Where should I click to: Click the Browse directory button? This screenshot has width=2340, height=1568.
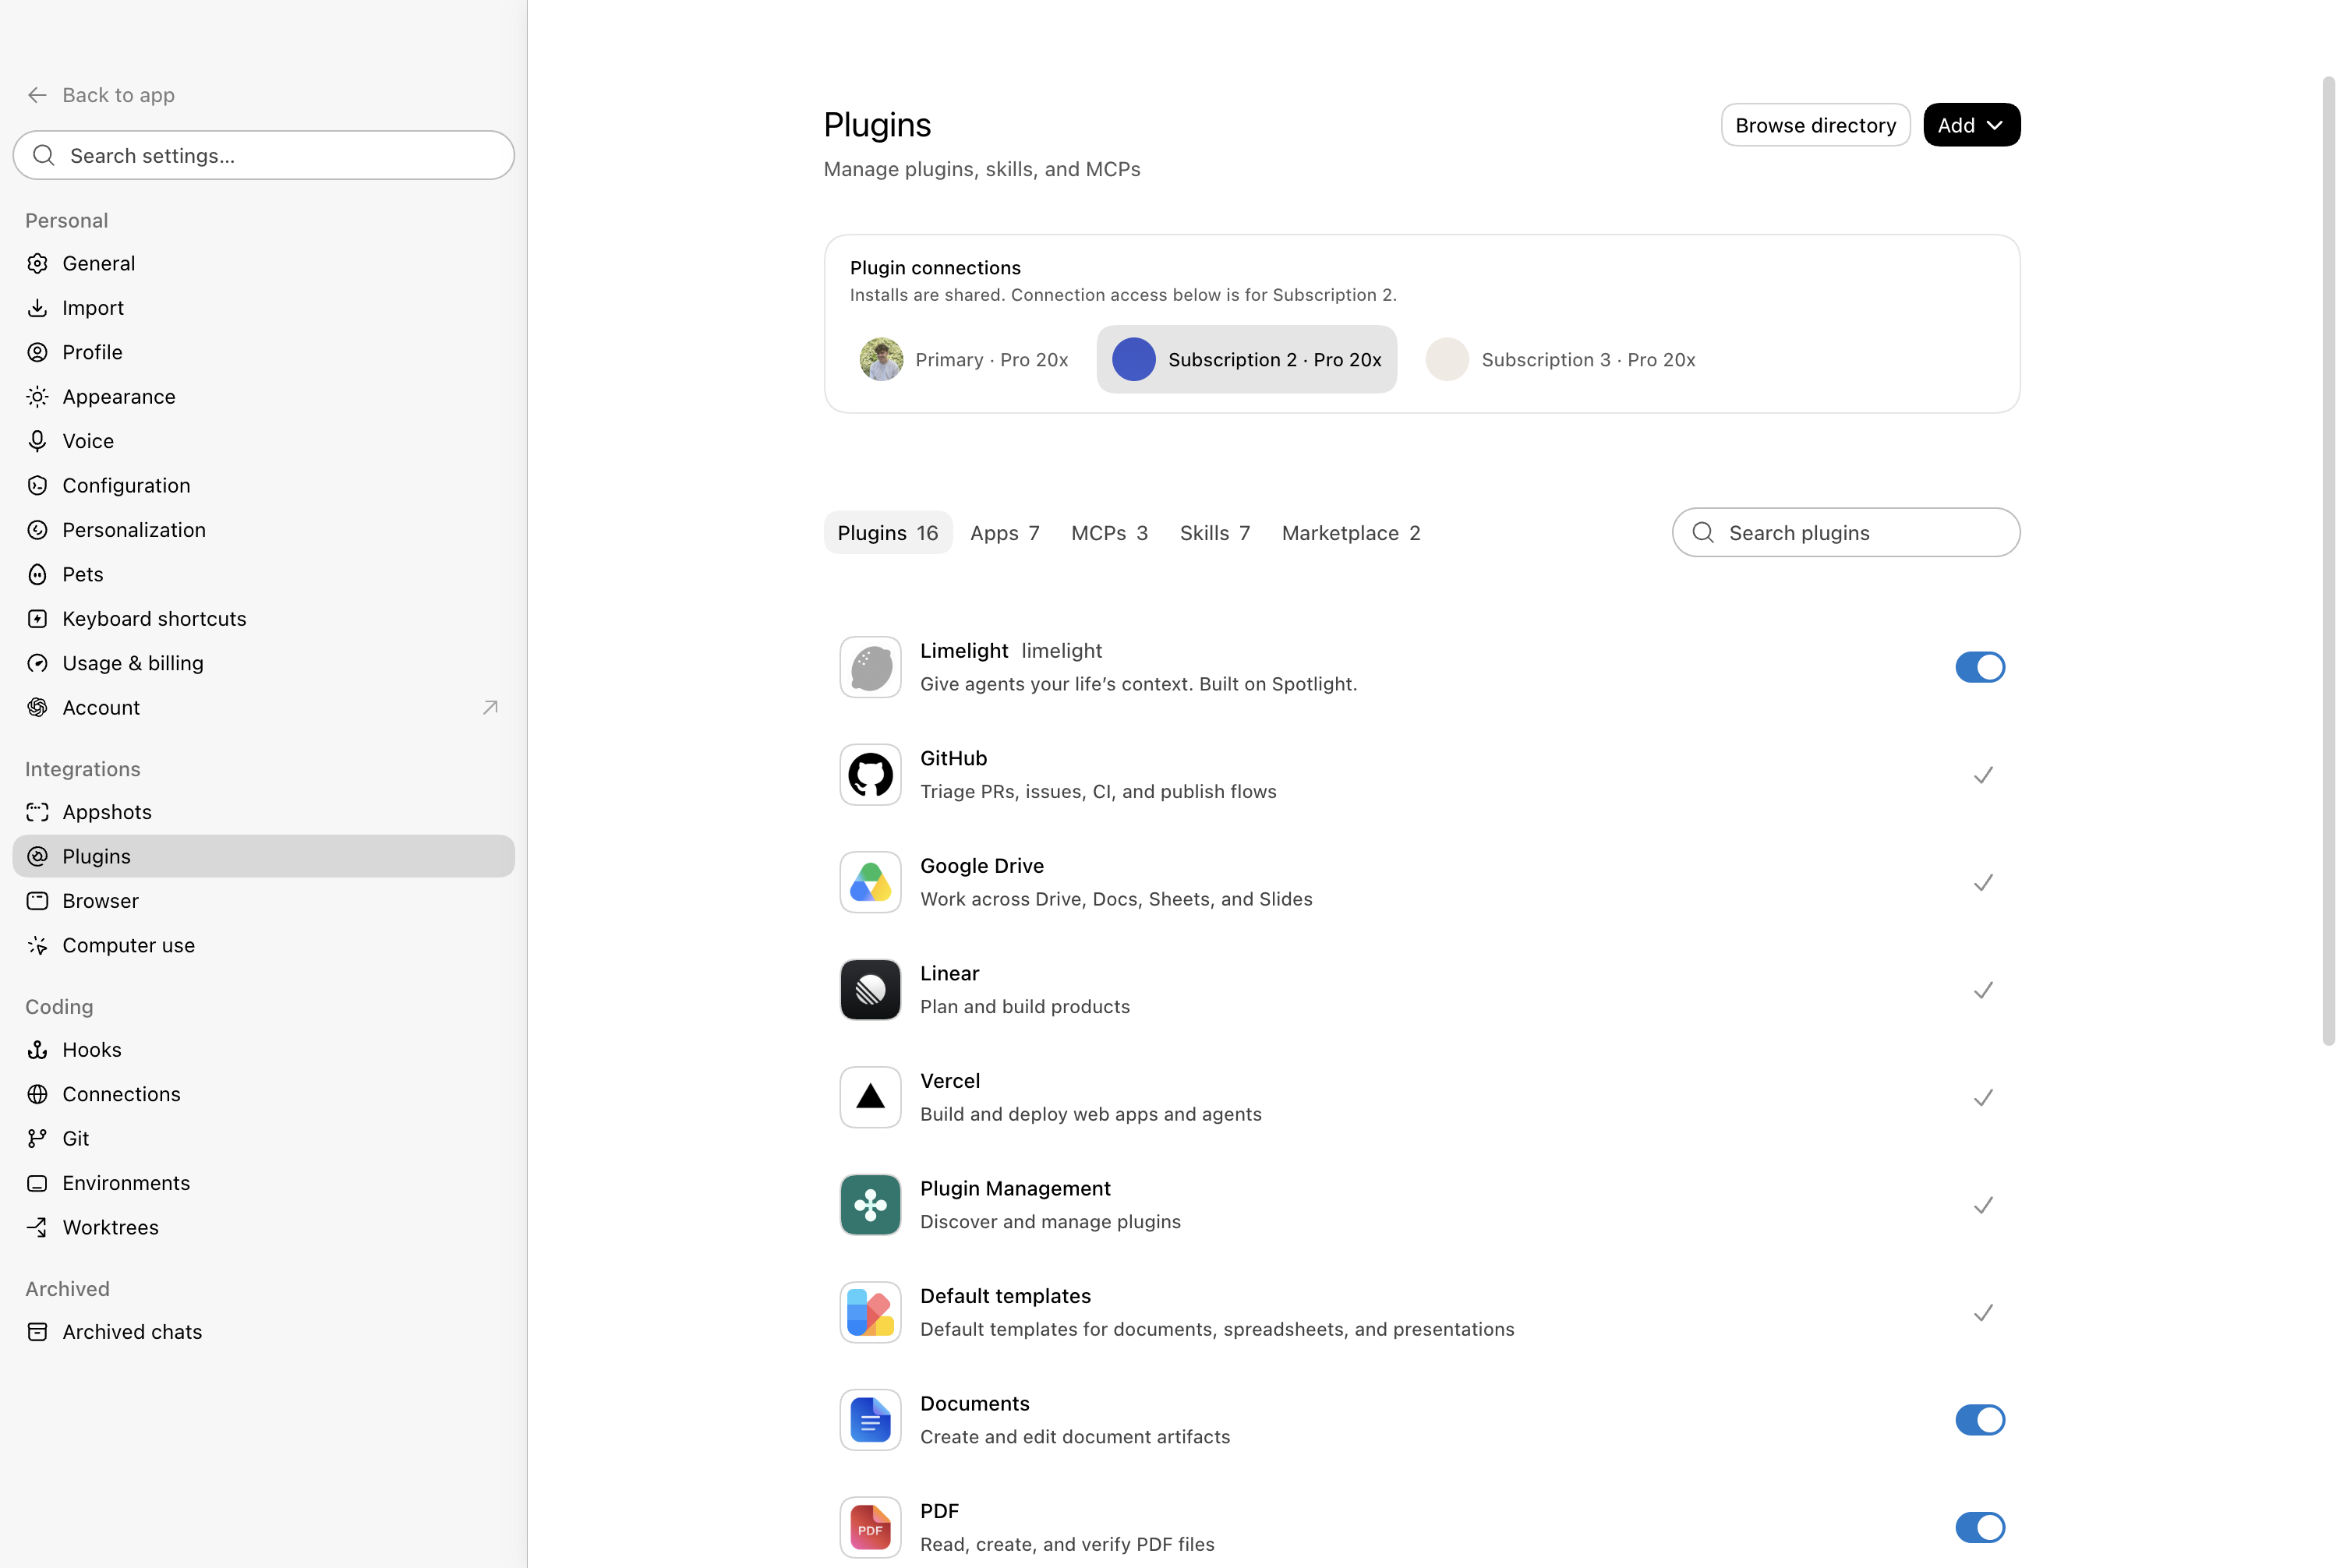(x=1815, y=125)
